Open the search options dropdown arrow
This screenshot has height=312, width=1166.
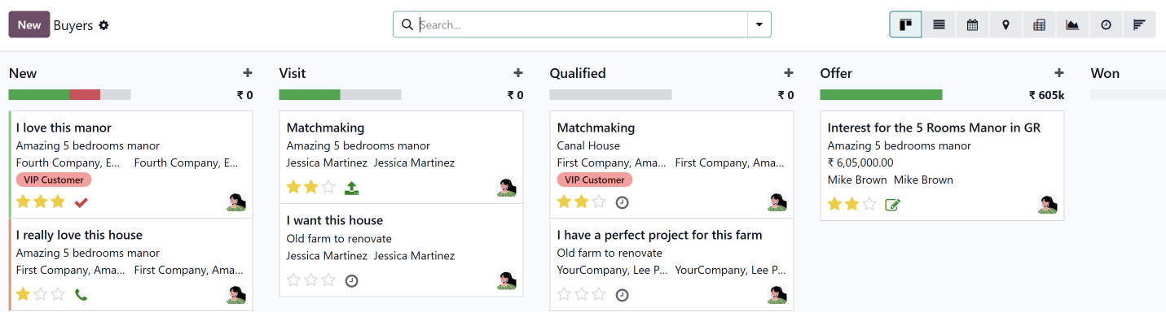[759, 24]
